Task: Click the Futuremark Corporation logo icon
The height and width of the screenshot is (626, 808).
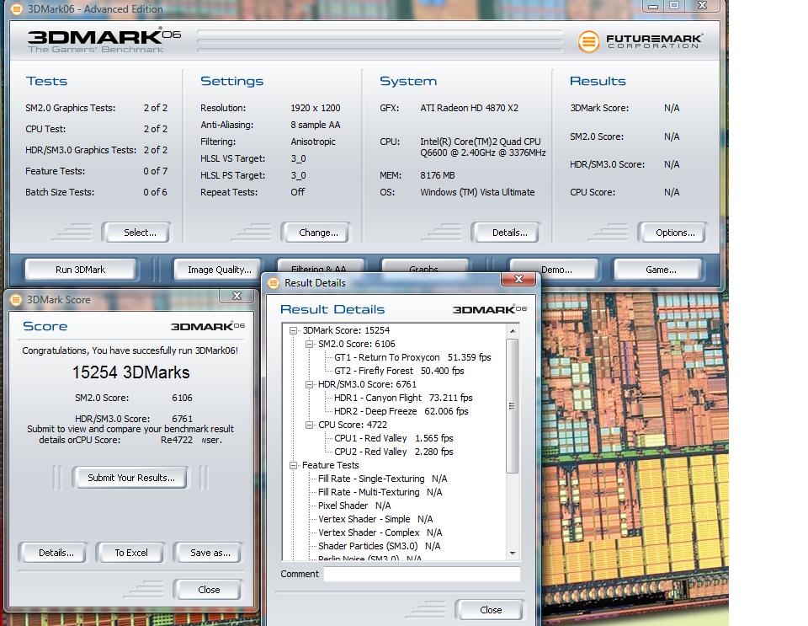Action: pos(588,41)
